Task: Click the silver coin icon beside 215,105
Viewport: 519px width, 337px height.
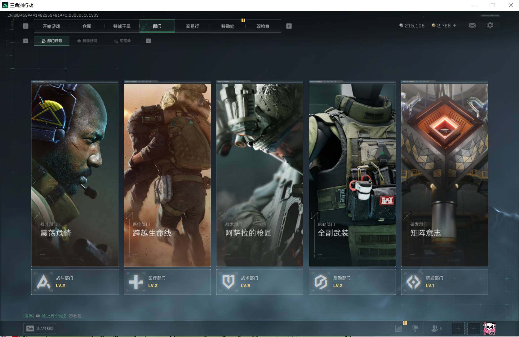Action: 401,26
